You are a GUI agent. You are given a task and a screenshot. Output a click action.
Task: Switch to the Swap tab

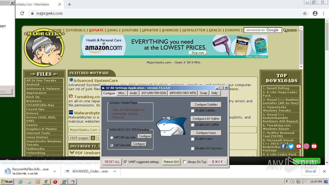[x=203, y=93]
